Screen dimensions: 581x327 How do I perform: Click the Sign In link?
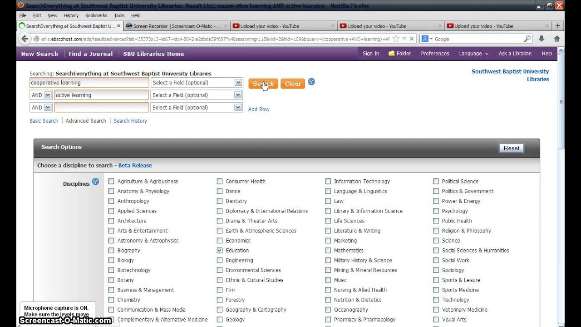371,54
